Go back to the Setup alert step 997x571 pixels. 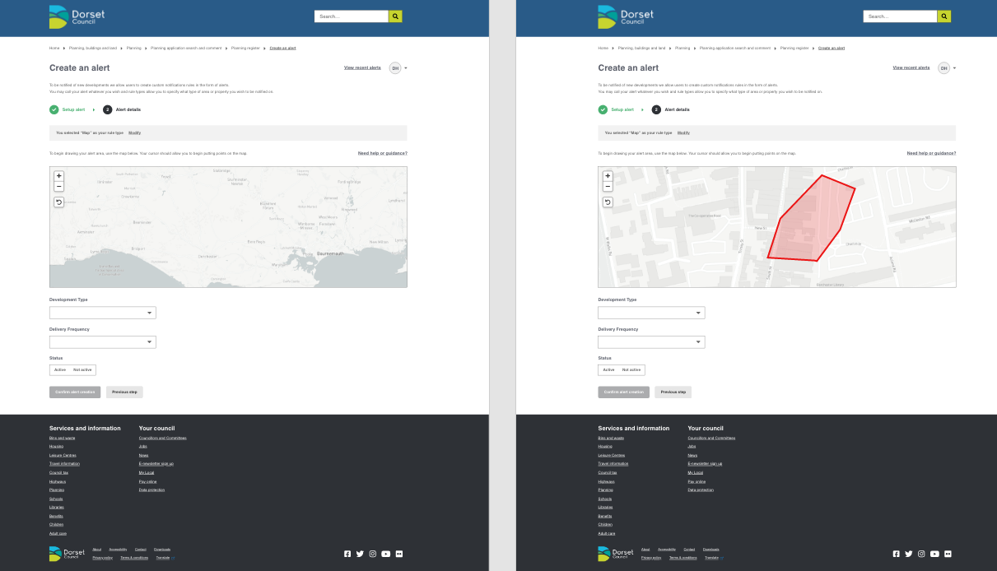click(x=73, y=109)
